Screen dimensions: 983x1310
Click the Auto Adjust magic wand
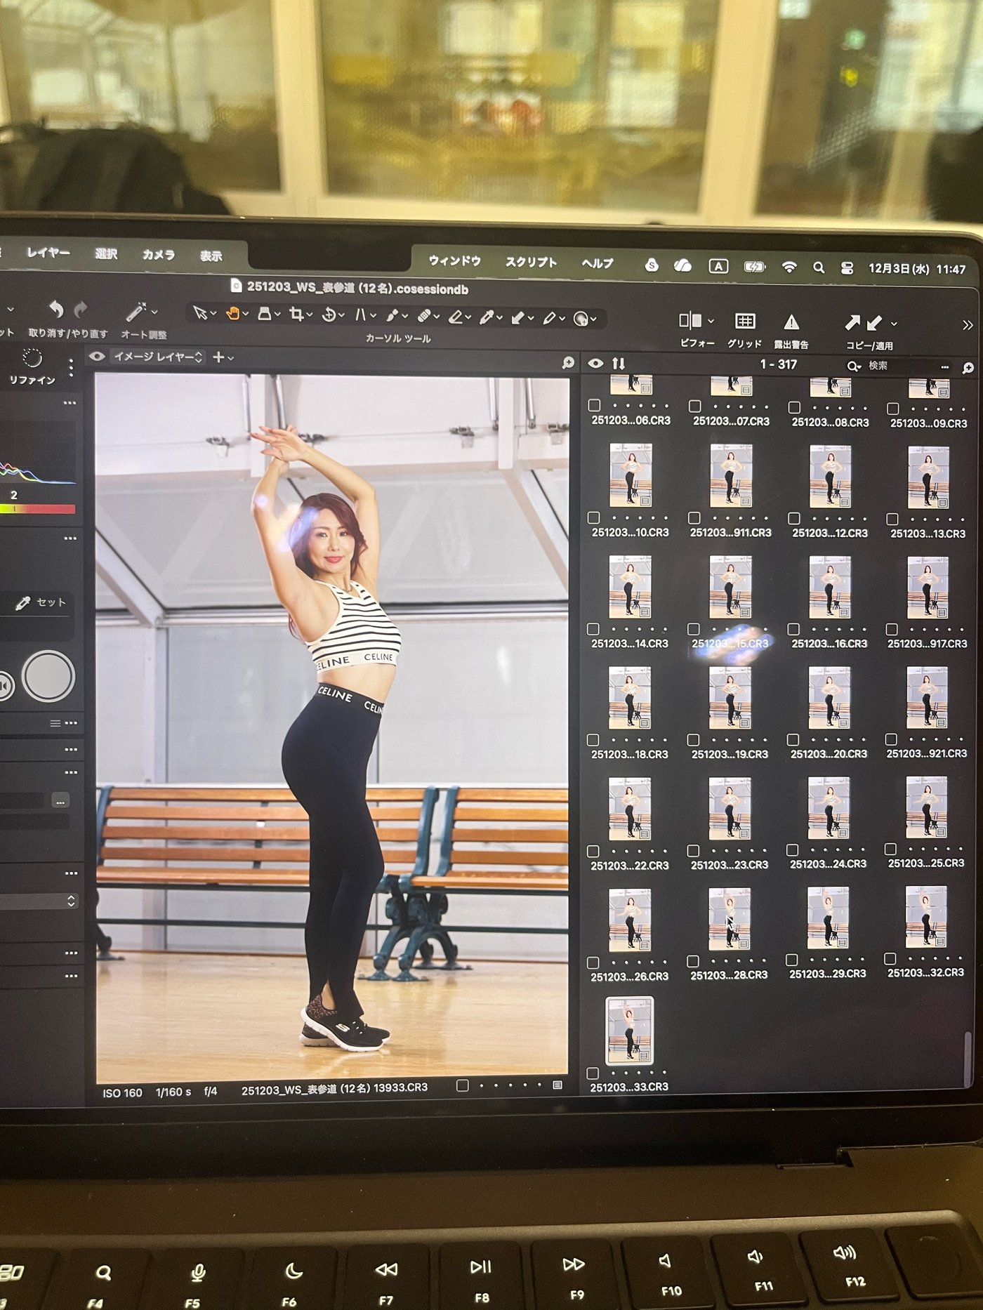coord(136,312)
